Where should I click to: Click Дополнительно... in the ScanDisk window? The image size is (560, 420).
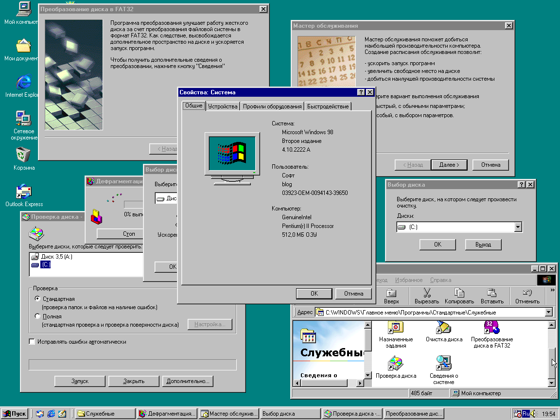click(188, 381)
